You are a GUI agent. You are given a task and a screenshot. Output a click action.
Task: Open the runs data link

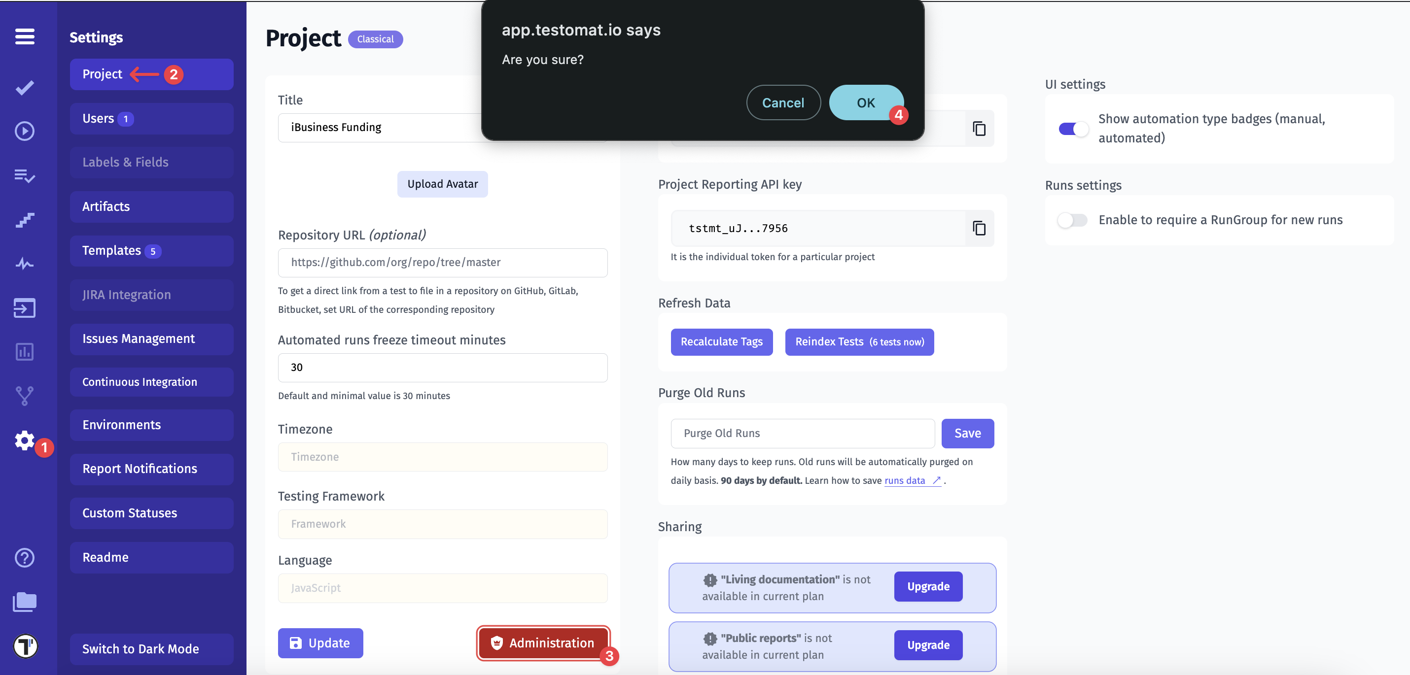pos(906,480)
